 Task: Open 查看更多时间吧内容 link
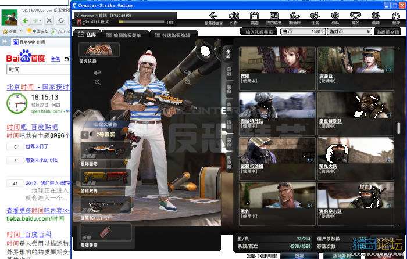(38, 210)
